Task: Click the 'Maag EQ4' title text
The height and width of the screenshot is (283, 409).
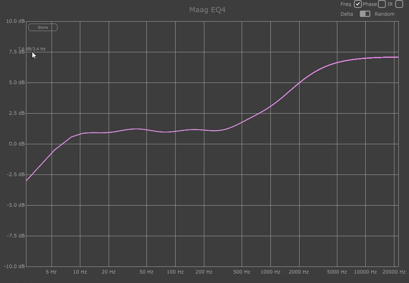Action: (x=207, y=10)
